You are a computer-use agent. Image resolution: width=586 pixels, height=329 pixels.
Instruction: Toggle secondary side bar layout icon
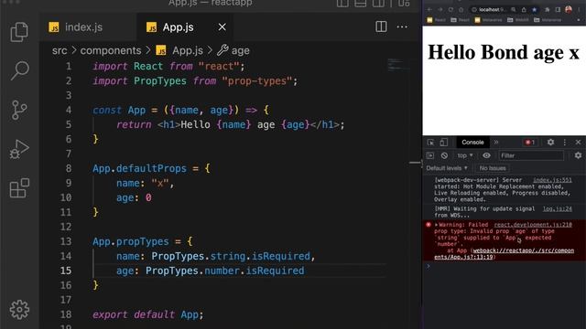tap(378, 4)
